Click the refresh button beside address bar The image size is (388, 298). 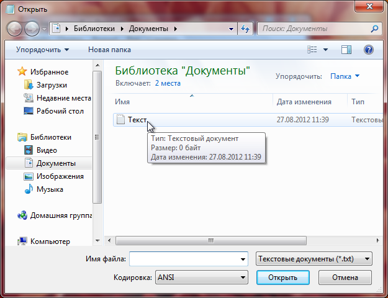pos(245,29)
